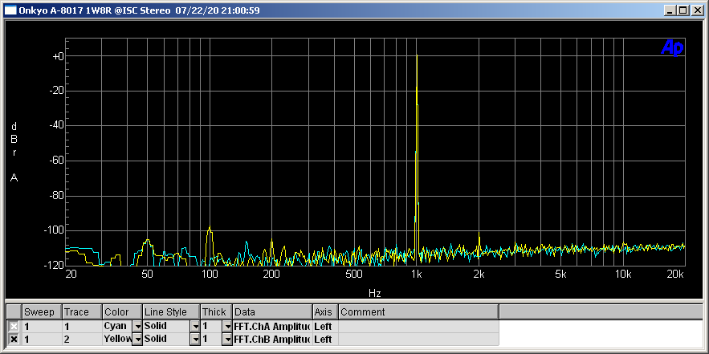Click the Thick column header
The width and height of the screenshot is (709, 354).
[x=216, y=312]
